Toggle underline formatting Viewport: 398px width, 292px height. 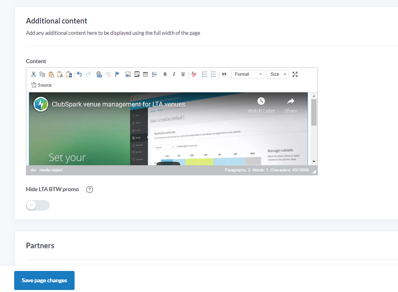point(183,74)
